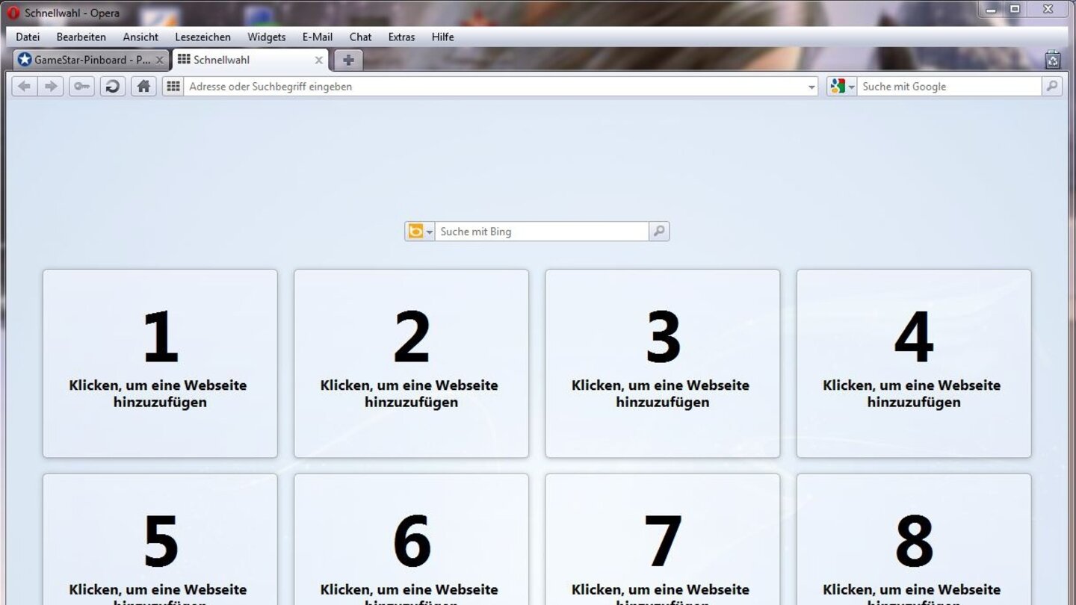
Task: Reload the page with refresh icon
Action: 113,87
